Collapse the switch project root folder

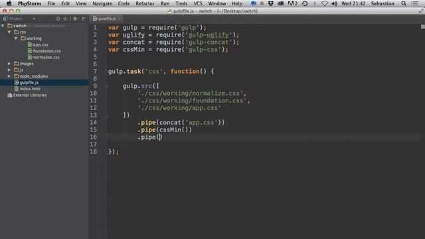pos(3,26)
